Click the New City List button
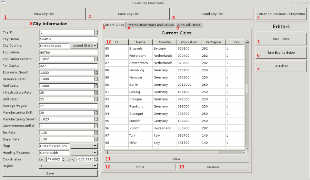The image size is (310, 180). click(x=44, y=14)
